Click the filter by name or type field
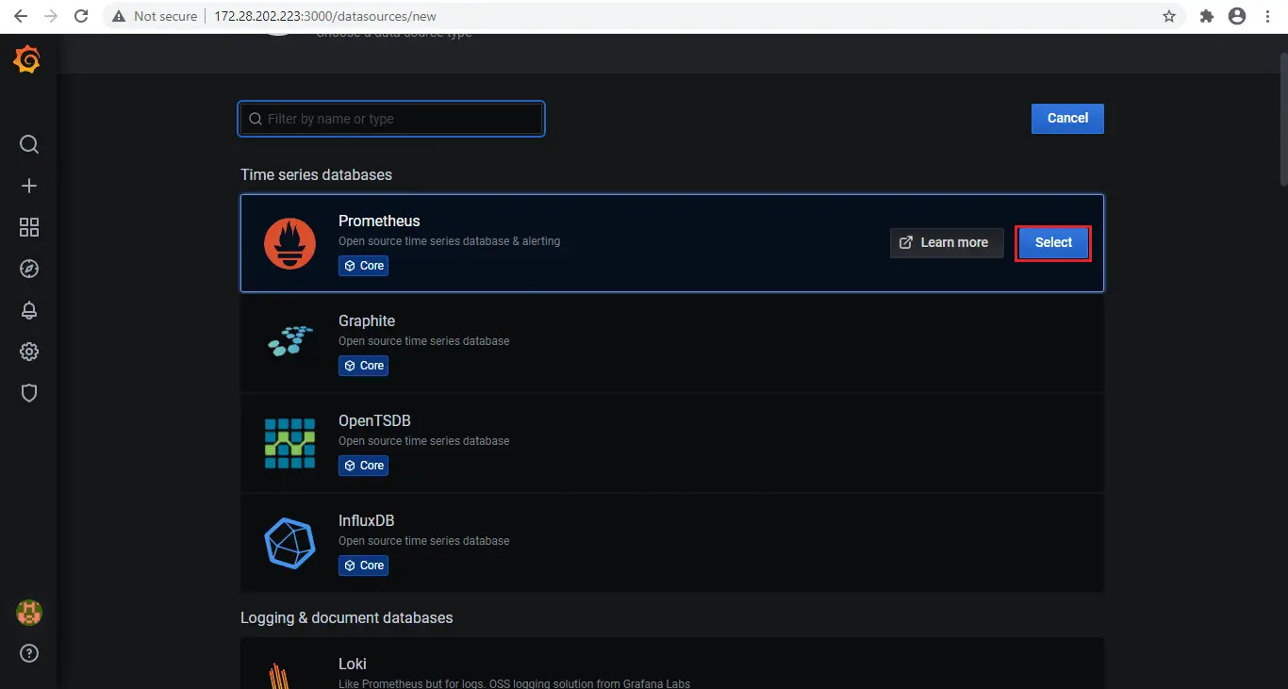 coord(390,119)
